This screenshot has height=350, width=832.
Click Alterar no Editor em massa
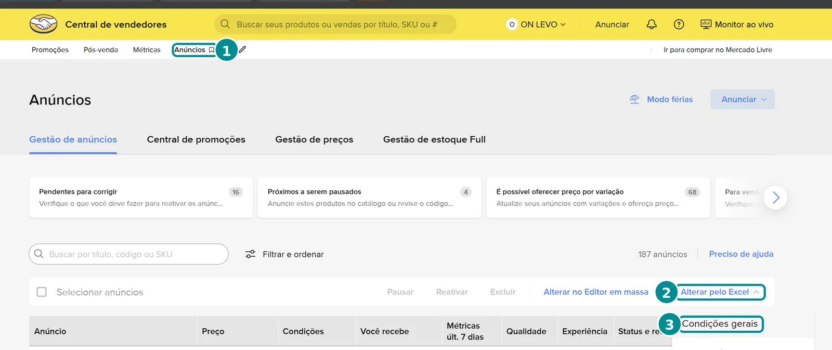tap(596, 292)
